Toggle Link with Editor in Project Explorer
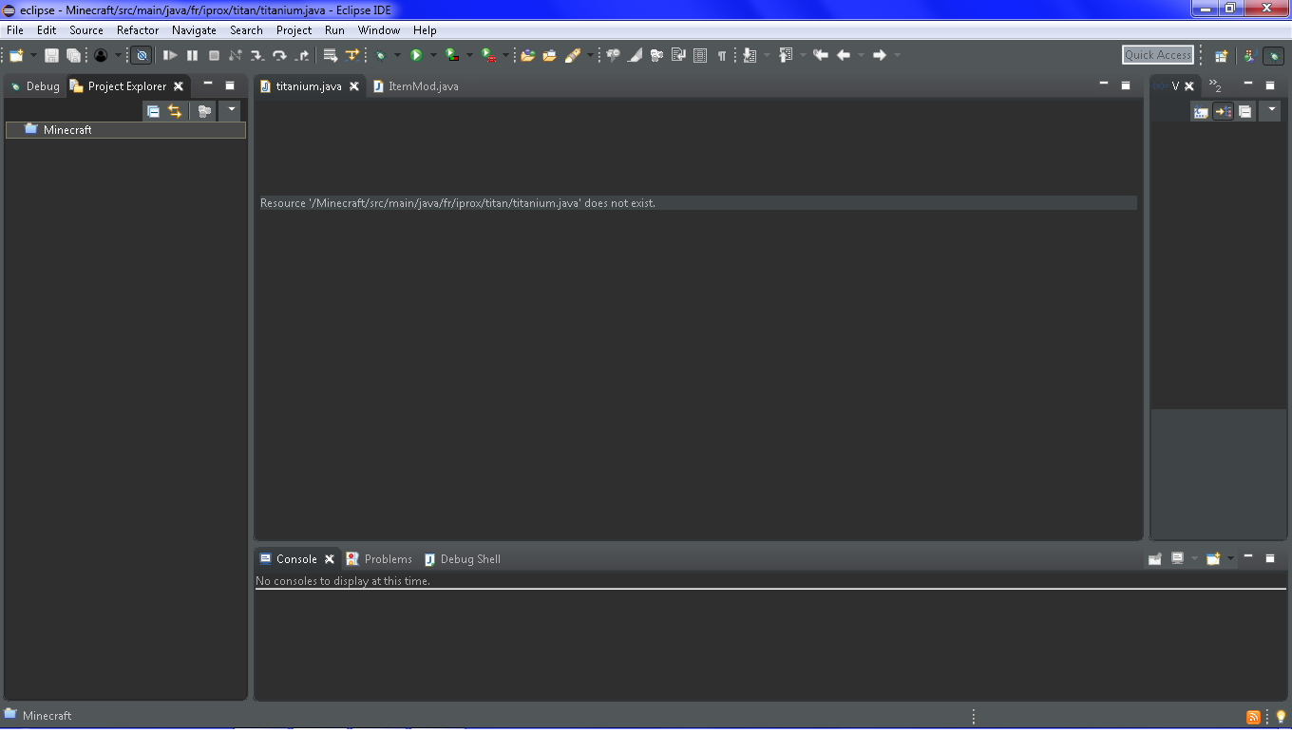This screenshot has height=733, width=1292. click(175, 111)
